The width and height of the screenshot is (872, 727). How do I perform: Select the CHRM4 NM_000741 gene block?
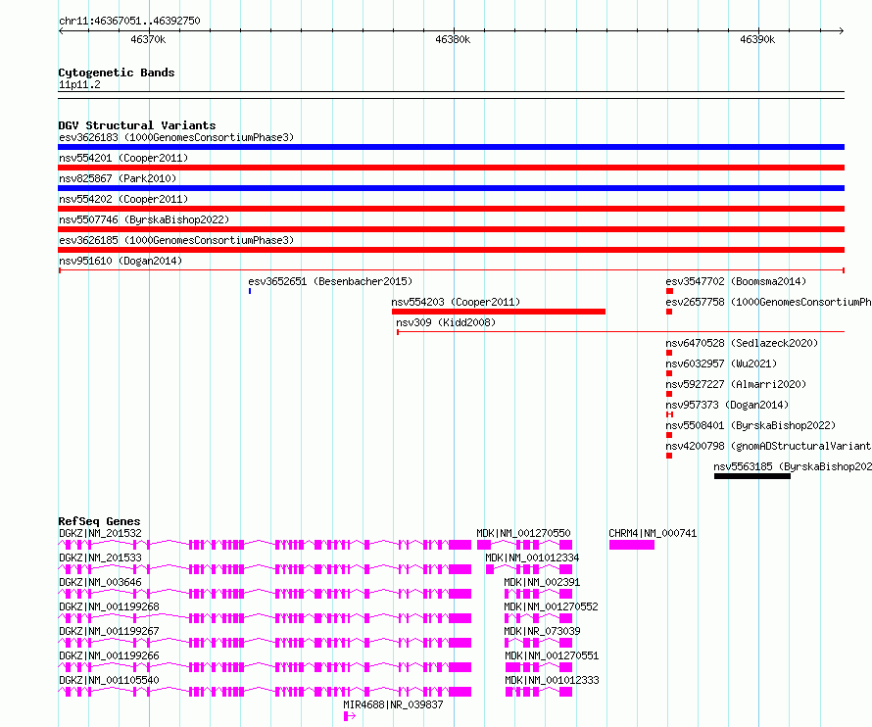click(x=631, y=545)
